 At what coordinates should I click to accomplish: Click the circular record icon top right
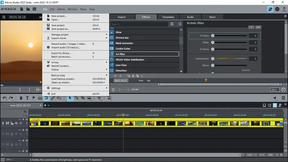click(x=277, y=9)
